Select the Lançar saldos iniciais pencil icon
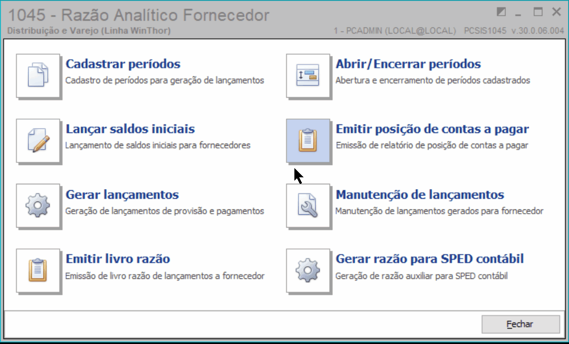This screenshot has width=569, height=344. click(x=38, y=140)
